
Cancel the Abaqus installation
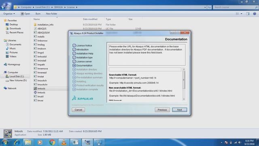tap(78, 110)
